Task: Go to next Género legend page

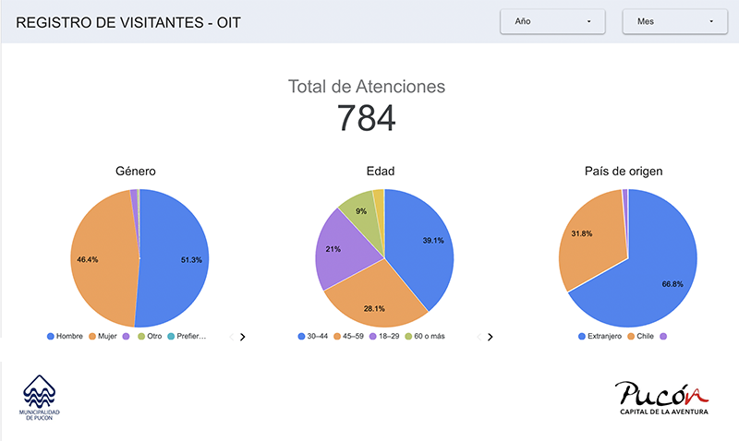Action: tap(242, 337)
